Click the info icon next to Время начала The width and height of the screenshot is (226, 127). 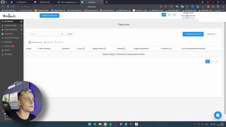(x=105, y=49)
